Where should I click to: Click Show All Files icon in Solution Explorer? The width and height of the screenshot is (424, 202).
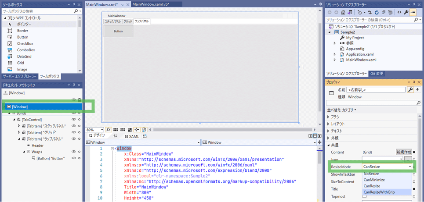[390, 12]
